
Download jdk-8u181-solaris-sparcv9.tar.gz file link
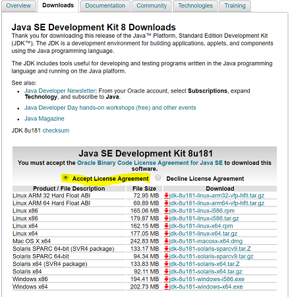[211, 256]
